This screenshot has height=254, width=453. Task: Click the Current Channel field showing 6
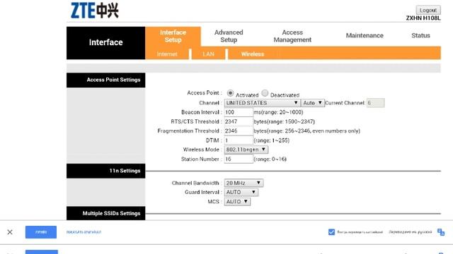click(375, 103)
